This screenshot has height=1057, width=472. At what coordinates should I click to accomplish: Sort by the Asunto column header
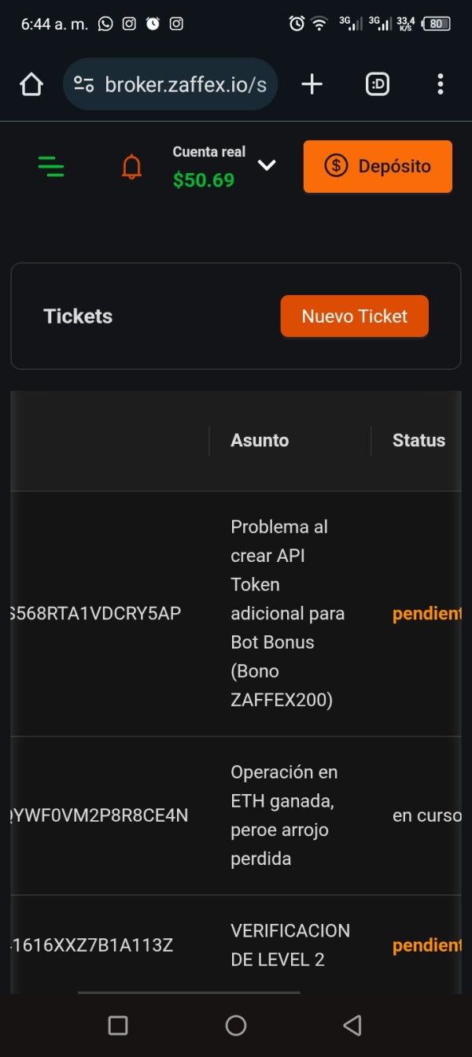[260, 441]
